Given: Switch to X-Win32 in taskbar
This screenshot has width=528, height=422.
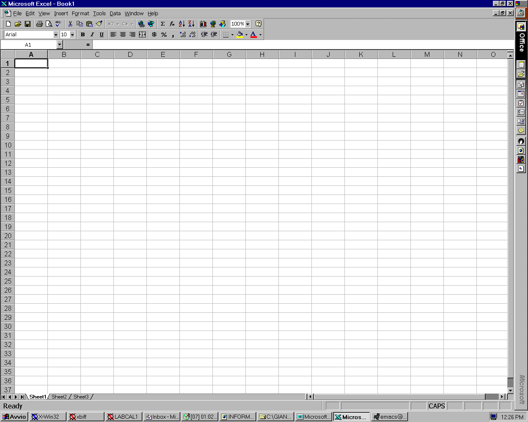Looking at the screenshot, I should click(x=48, y=417).
